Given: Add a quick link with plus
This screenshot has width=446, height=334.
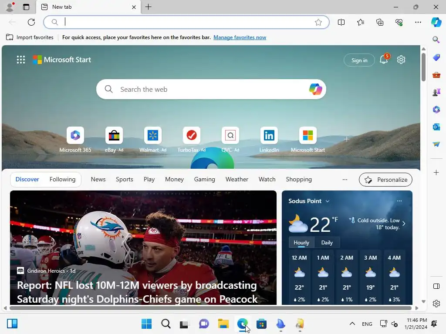Looking at the screenshot, I should tap(346, 139).
